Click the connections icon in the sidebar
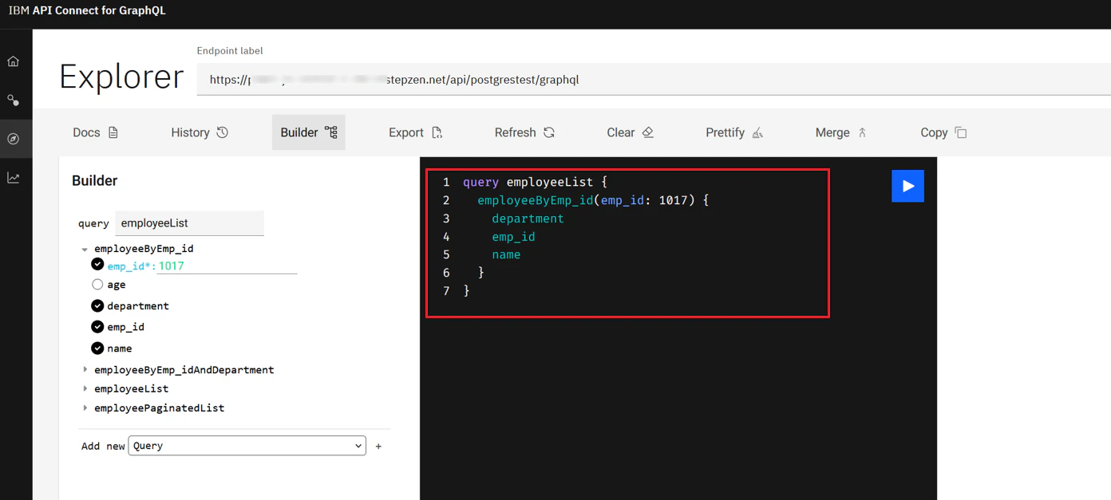 click(x=14, y=100)
